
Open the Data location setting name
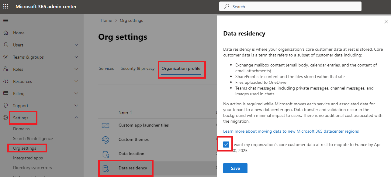tap(131, 154)
